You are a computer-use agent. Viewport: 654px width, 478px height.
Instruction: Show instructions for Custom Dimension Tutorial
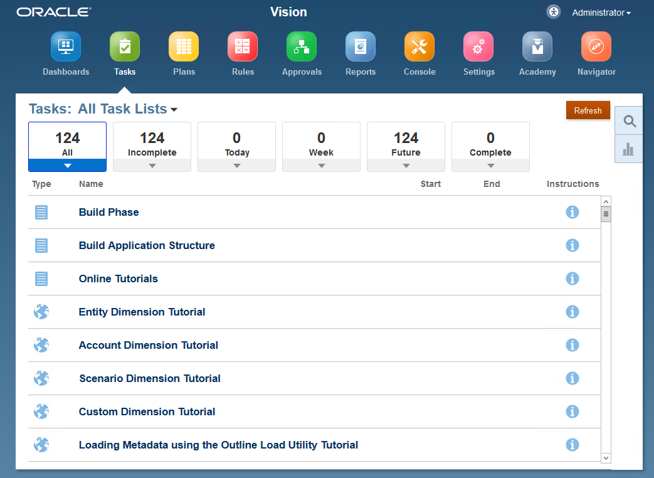point(572,412)
